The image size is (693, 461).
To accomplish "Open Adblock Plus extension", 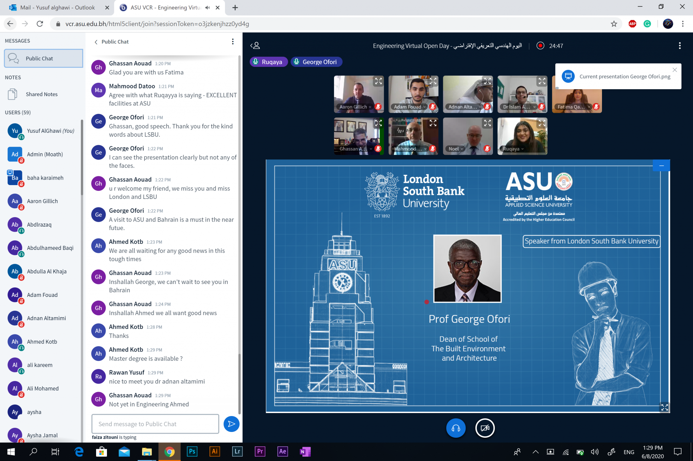I will point(632,24).
